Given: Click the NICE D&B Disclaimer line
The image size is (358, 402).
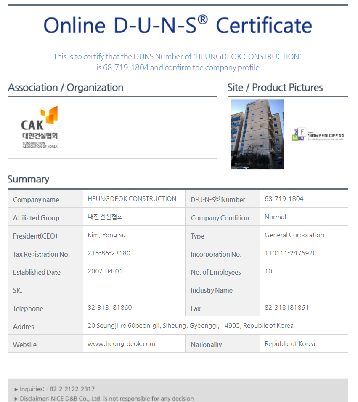Looking at the screenshot, I should tap(104, 399).
